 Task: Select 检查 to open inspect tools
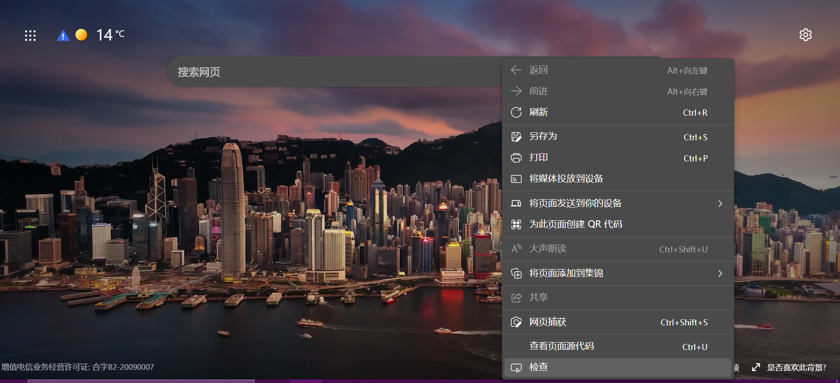tap(538, 367)
